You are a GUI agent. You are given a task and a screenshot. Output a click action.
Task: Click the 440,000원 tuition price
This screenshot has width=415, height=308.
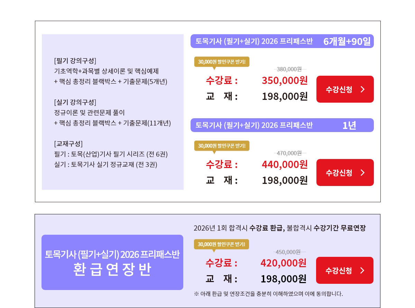(285, 164)
